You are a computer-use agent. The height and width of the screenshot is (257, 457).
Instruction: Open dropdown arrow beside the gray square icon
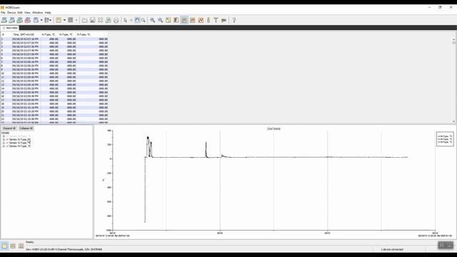[x=76, y=20]
